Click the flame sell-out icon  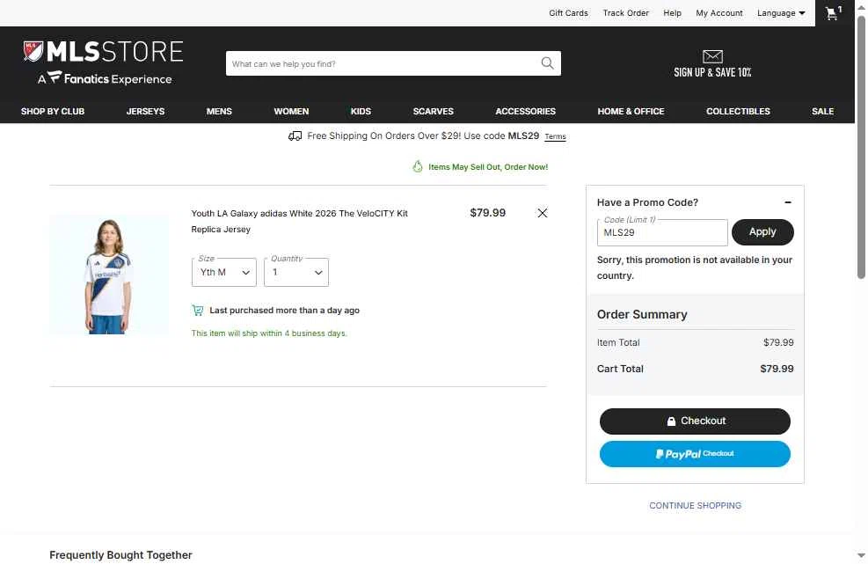click(418, 167)
